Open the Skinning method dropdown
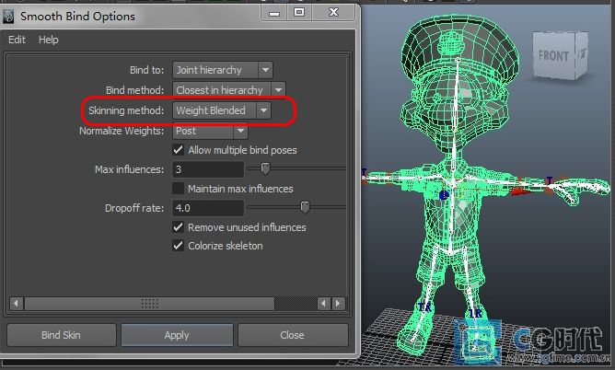The image size is (615, 370). (222, 110)
